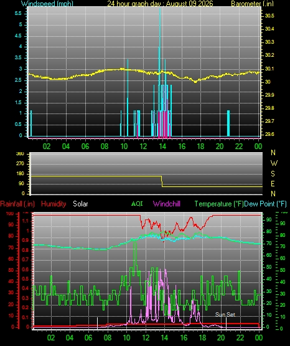Click the "S" compass label
The image size is (290, 346).
273,174
